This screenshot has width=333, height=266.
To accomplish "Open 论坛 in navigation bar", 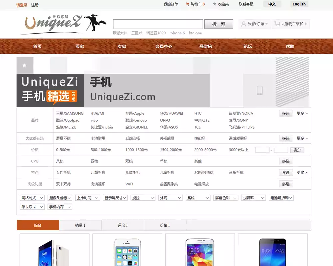I will [248, 46].
